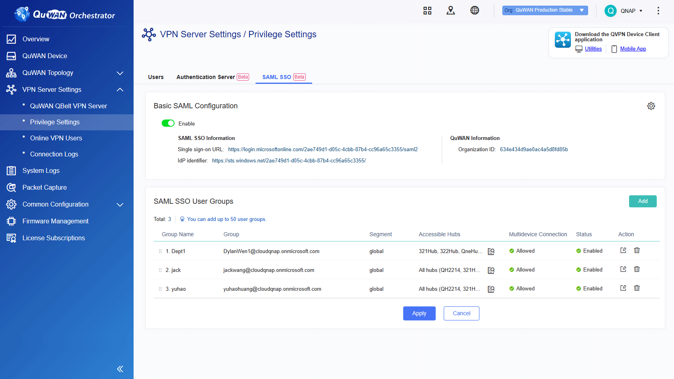Delete the jack user group
The width and height of the screenshot is (674, 379).
[x=637, y=269]
